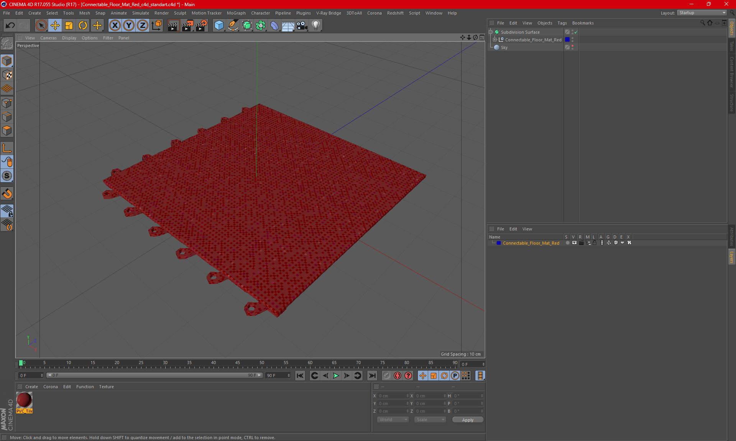Screen dimensions: 736x441
Task: Enable the Undo arrow icon
Action: pos(10,26)
